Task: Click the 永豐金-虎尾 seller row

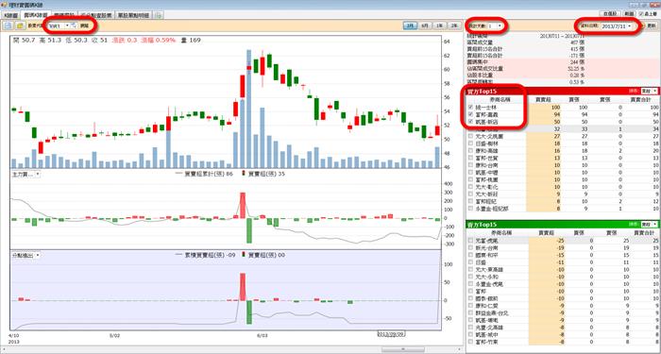Action: pos(563,284)
